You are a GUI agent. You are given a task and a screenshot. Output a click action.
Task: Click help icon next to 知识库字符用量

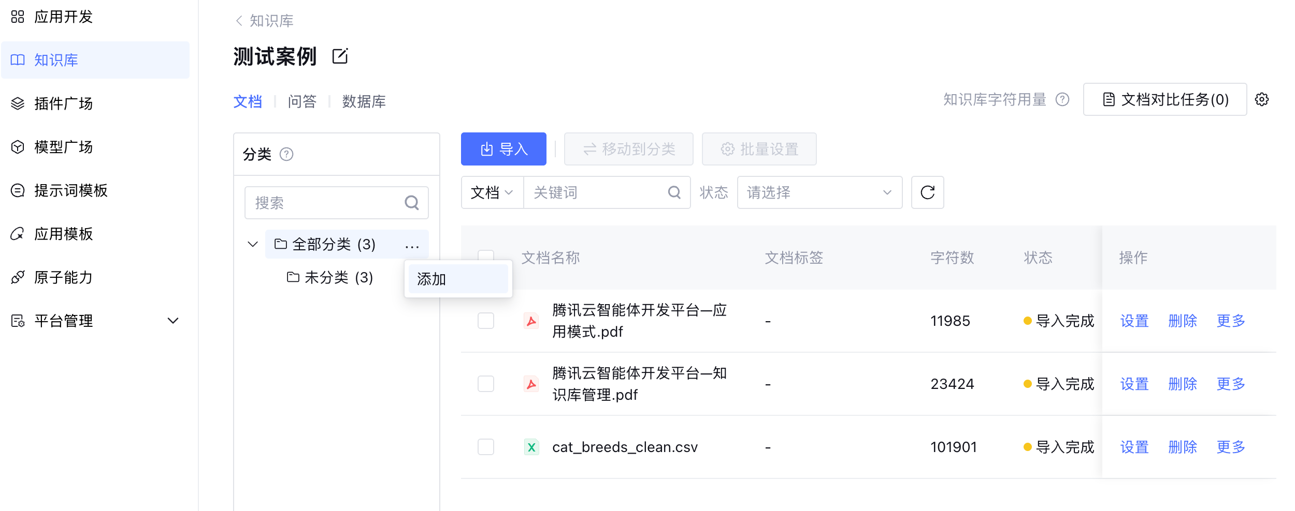coord(1062,99)
